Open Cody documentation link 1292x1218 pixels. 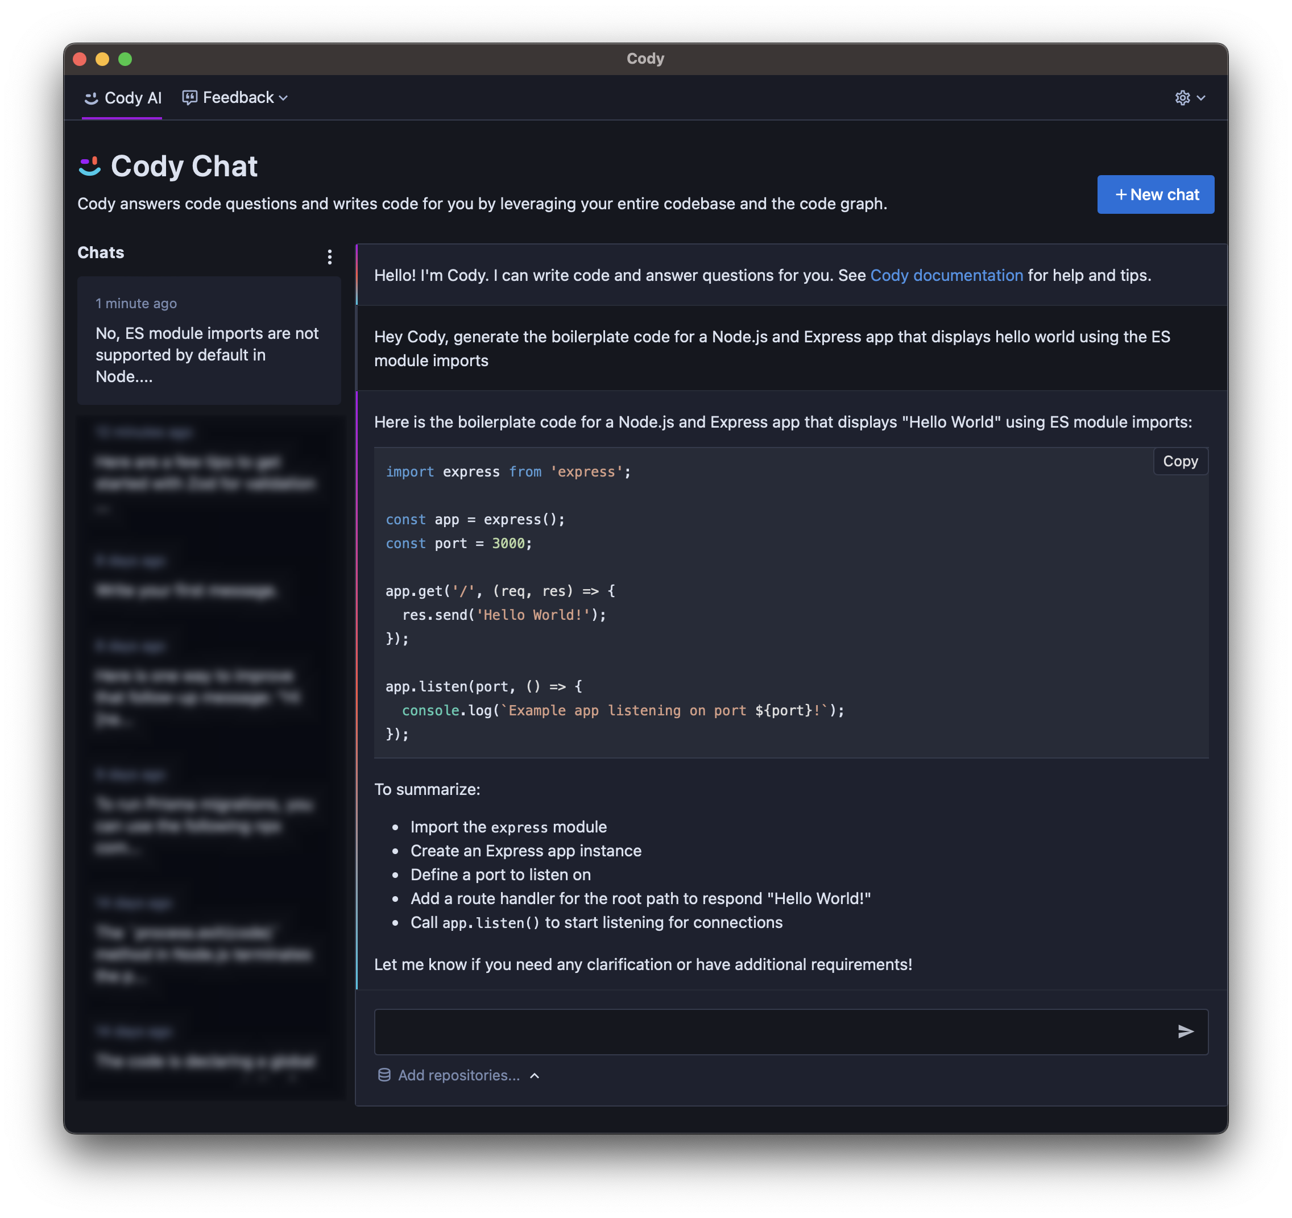click(x=946, y=276)
